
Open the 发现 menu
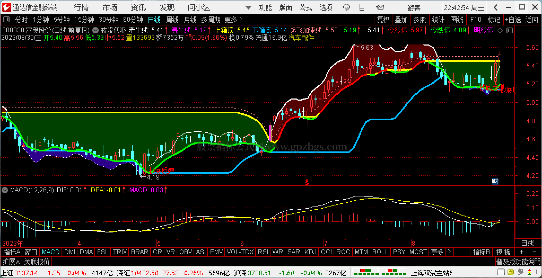pos(167,8)
